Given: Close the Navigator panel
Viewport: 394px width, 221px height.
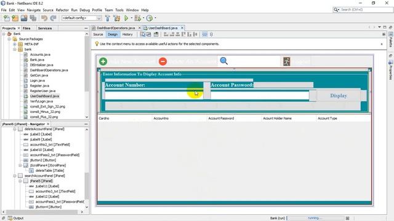Looking at the screenshot, I should (x=48, y=124).
